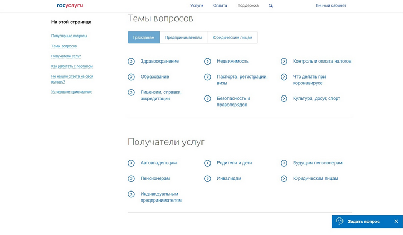
Task: Open Индивидуальным предпринимателям category
Action: (x=161, y=197)
